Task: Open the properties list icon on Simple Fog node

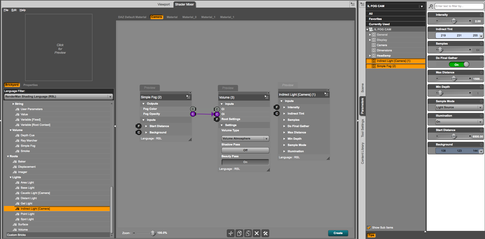Action: point(188,97)
